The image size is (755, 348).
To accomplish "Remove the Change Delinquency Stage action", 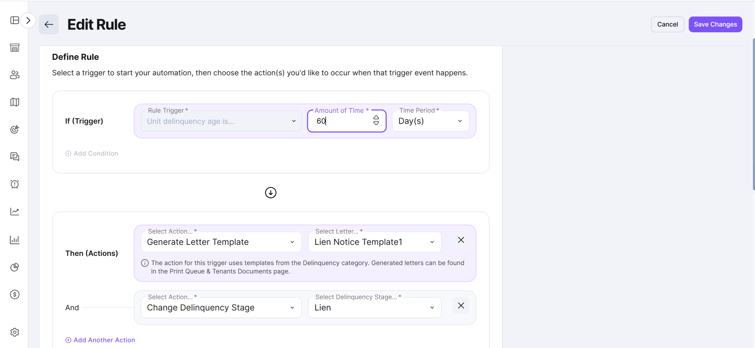I will tap(461, 306).
